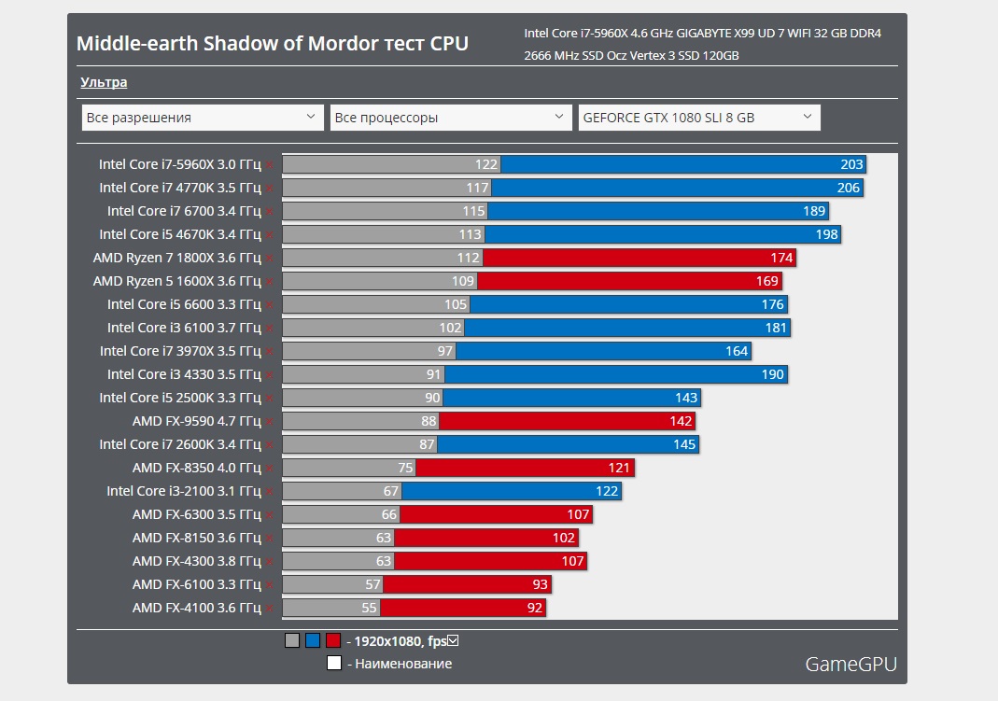
Task: Open the 'Все разрешения' resolution dropdown
Action: point(202,118)
